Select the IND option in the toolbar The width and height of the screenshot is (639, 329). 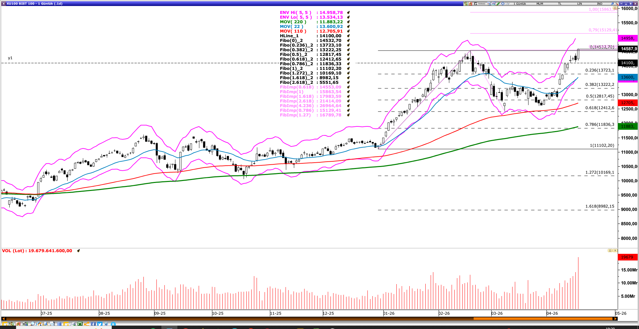click(x=599, y=3)
